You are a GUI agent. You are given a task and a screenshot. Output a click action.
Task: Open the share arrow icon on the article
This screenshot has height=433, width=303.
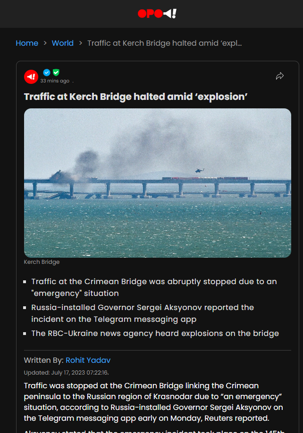tap(280, 76)
